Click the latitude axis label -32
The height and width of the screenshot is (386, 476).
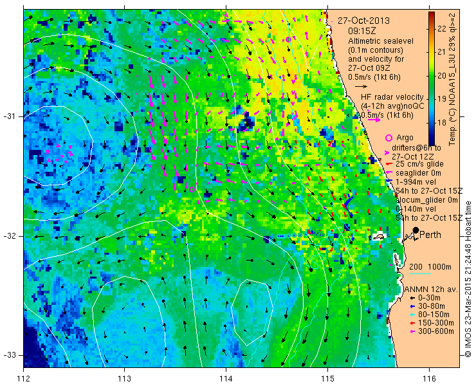tap(9, 236)
